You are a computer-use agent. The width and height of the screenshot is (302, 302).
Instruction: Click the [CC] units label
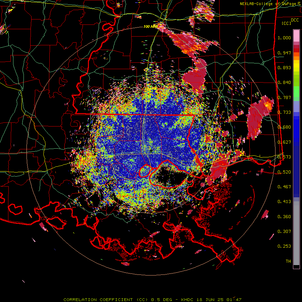[287, 23]
